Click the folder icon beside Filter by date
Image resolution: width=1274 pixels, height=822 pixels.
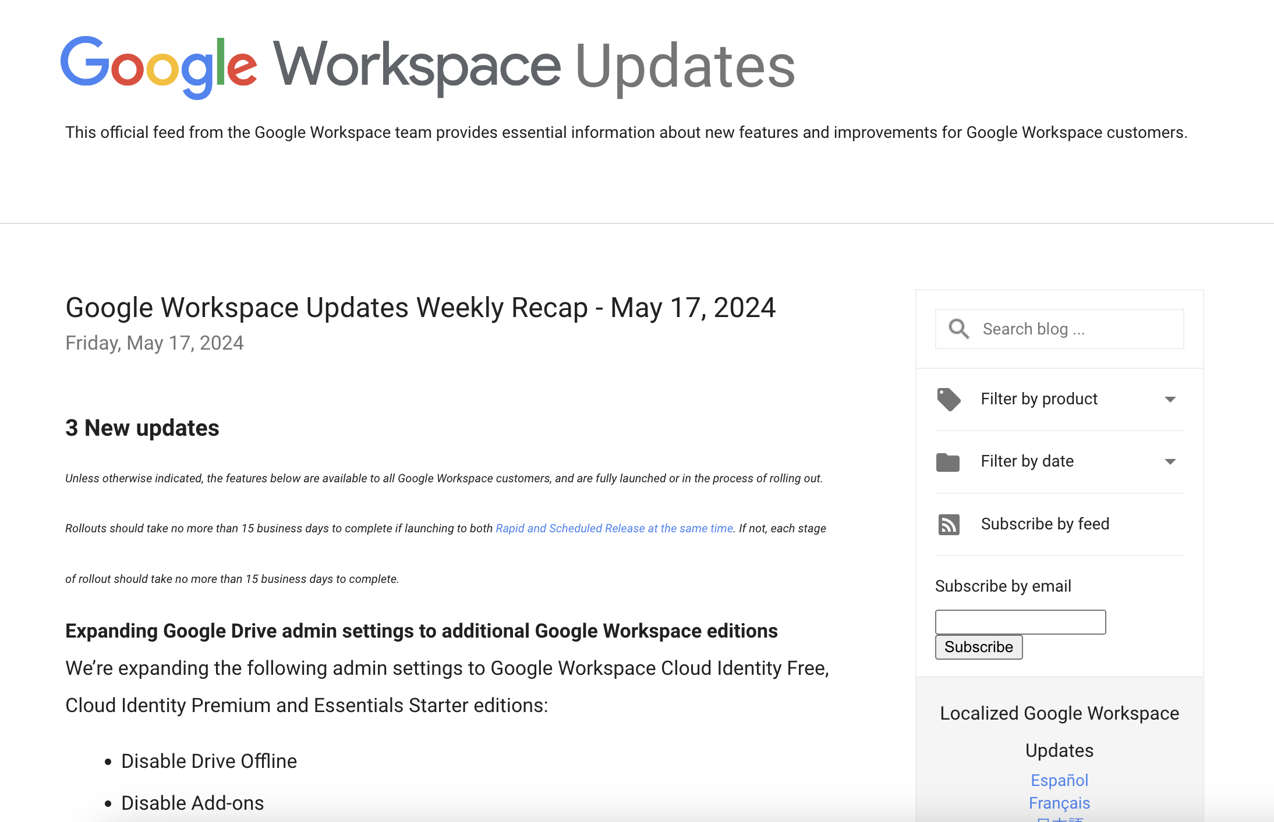[949, 462]
